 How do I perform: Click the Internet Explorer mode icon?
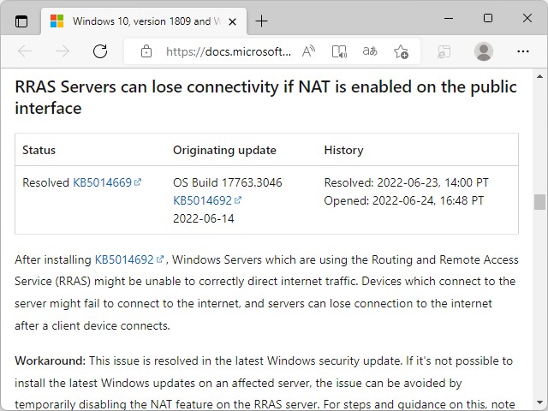(x=444, y=51)
